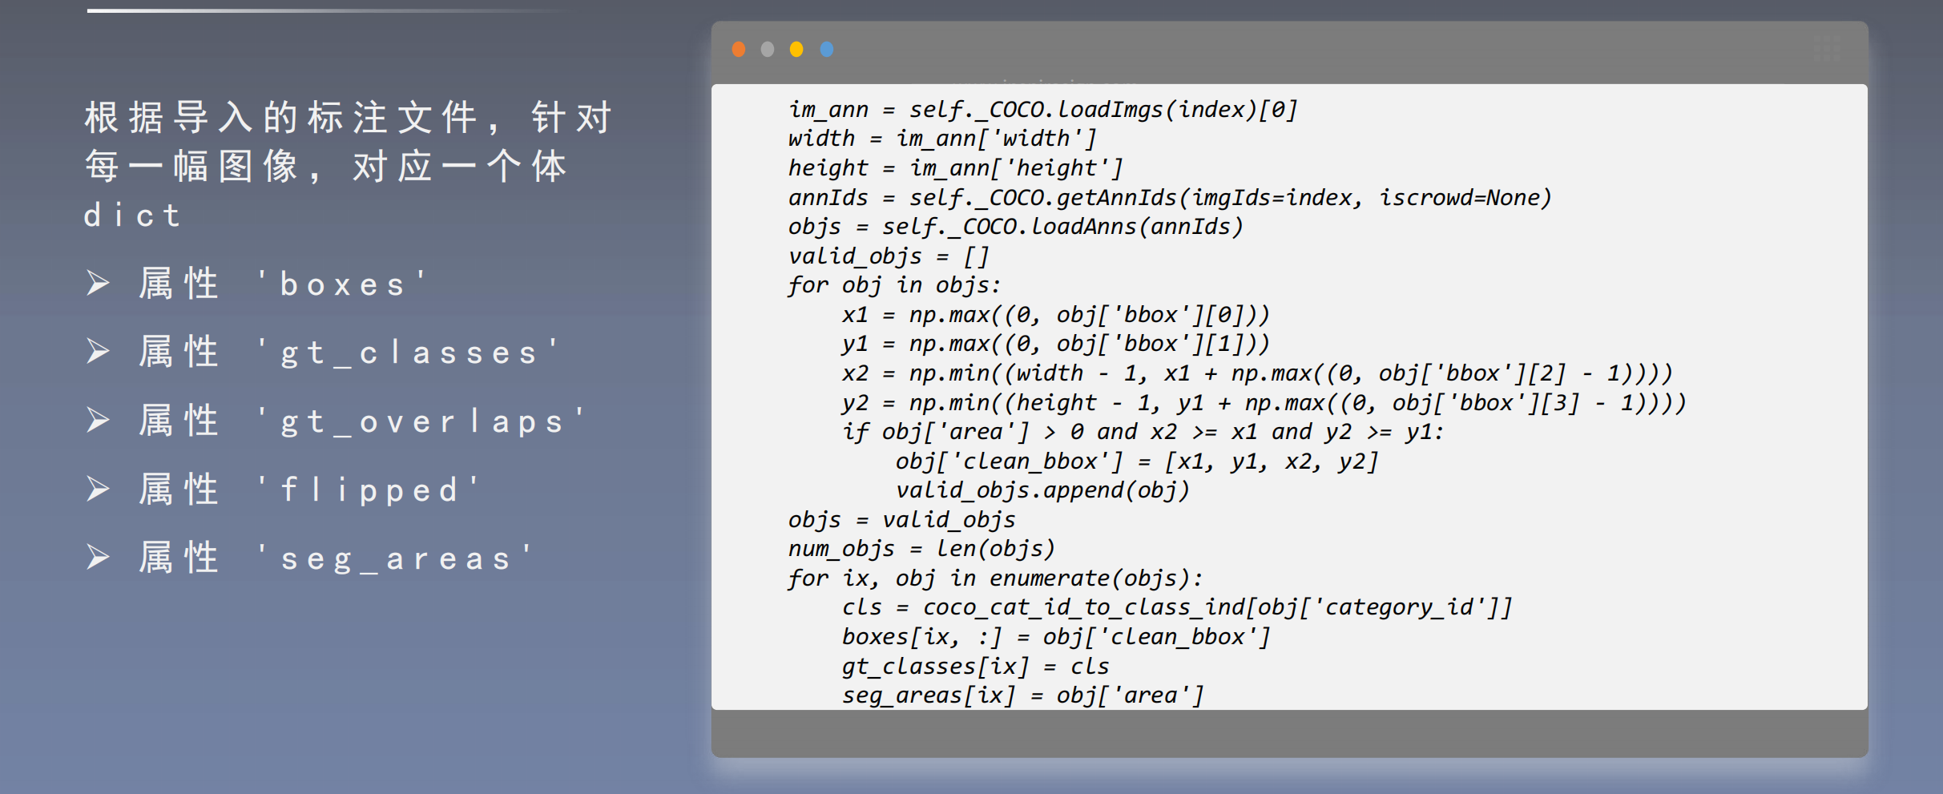Click the yellow dot in code window header
The image size is (1943, 794).
pos(796,50)
